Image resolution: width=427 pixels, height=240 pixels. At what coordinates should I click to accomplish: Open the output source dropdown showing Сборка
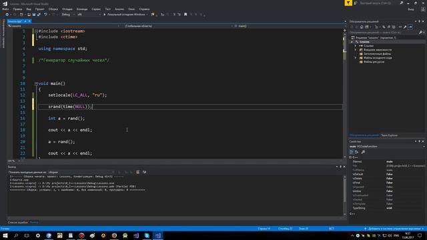81,172
